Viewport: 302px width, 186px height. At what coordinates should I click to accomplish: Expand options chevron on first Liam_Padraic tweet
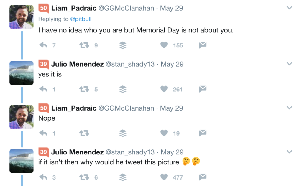(289, 8)
